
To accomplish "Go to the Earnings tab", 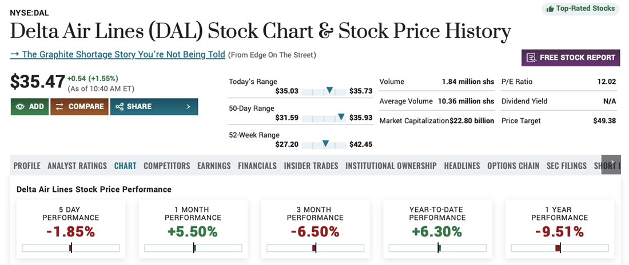I will 214,166.
